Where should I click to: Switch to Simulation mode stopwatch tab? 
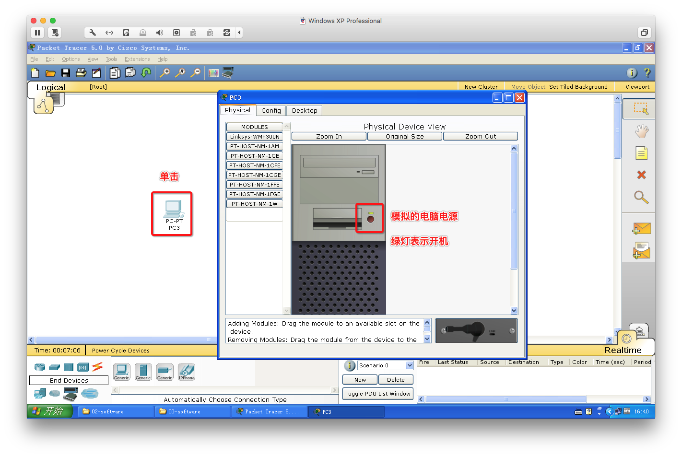click(639, 331)
